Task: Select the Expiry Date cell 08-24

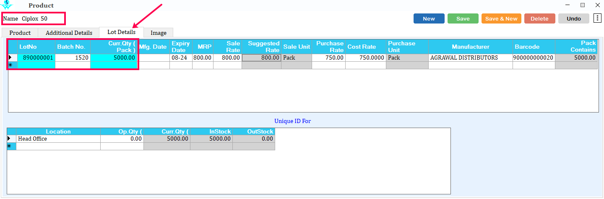Action: [181, 58]
